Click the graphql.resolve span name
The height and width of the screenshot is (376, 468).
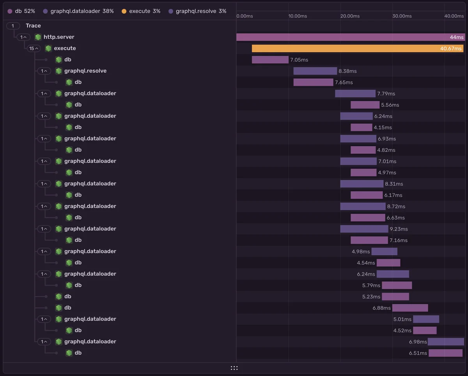point(85,71)
